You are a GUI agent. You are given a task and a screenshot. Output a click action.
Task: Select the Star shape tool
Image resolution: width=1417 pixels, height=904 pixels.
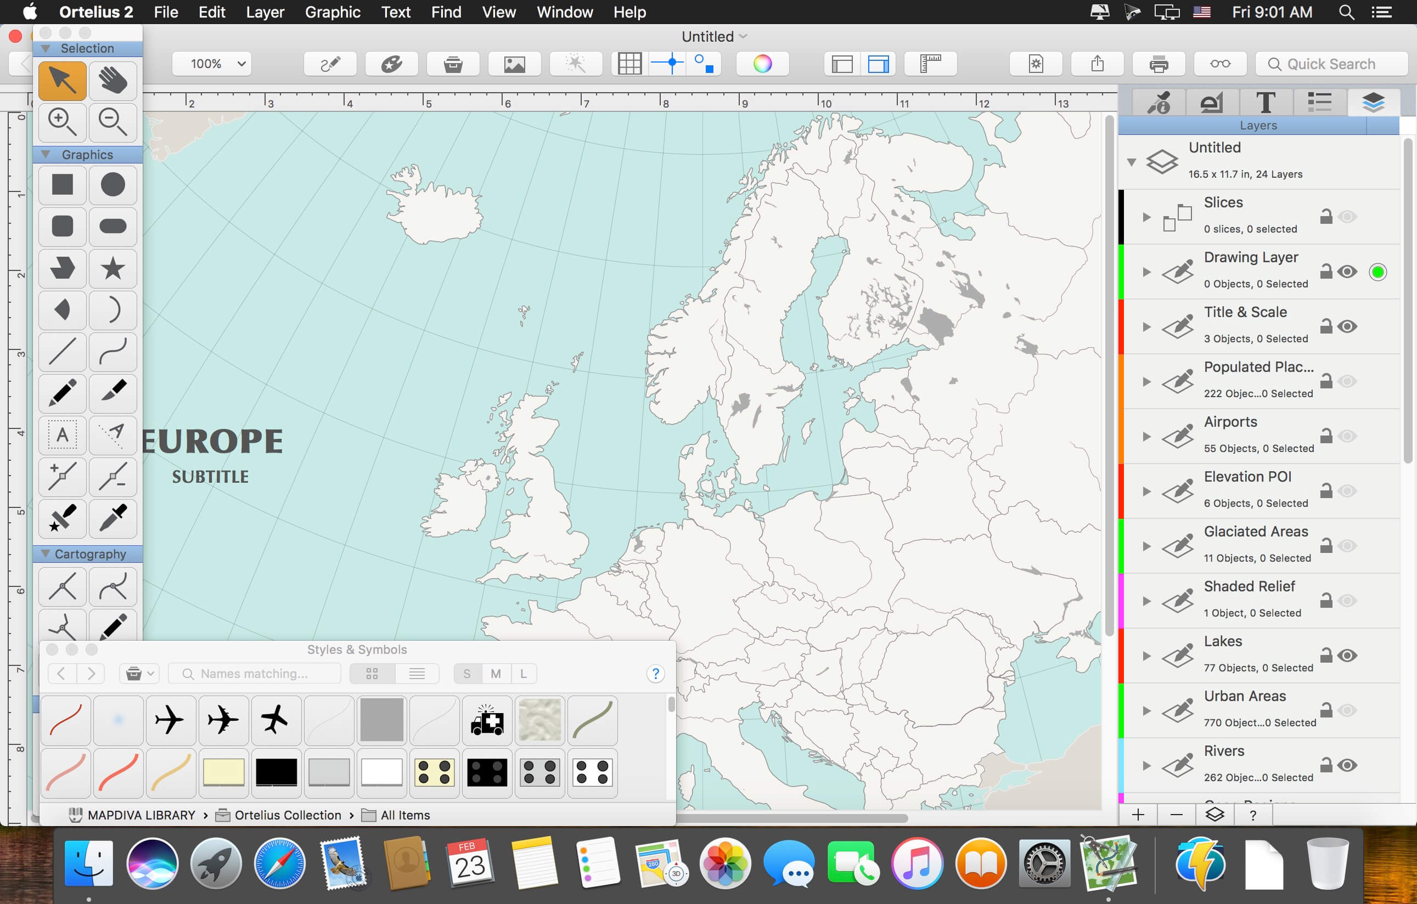[113, 268]
